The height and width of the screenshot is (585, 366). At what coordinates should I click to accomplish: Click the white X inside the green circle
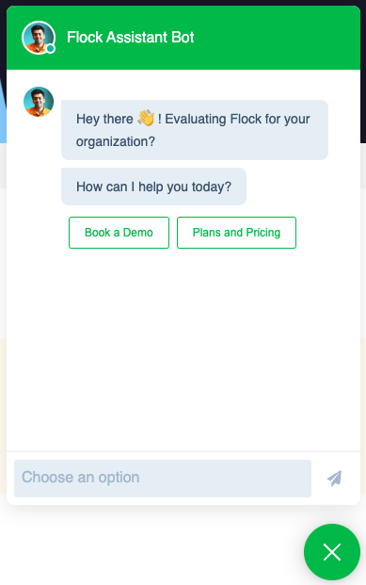(332, 552)
